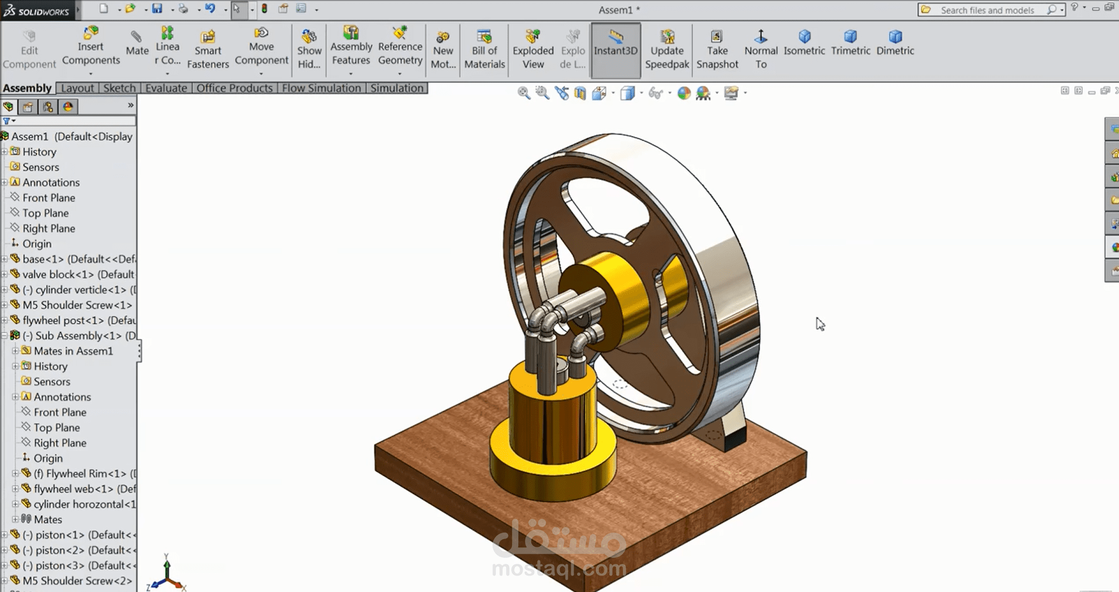
Task: Collapse the Sub Assembly<1> tree node
Action: point(4,335)
